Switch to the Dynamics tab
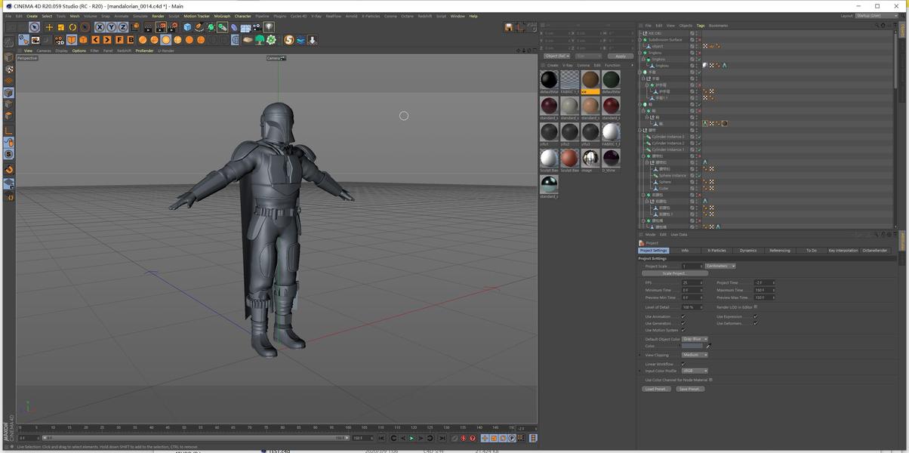Screen dimensions: 909x453 747,250
